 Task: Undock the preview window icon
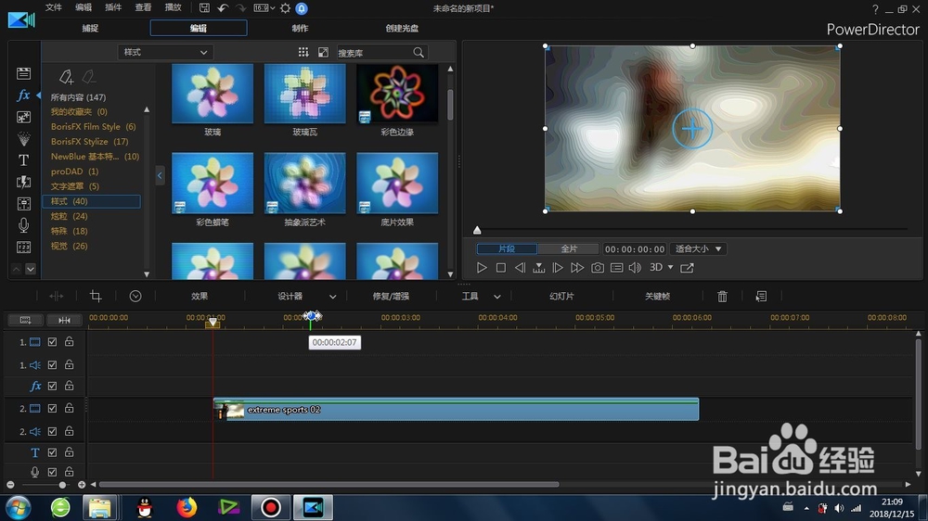[x=687, y=268]
